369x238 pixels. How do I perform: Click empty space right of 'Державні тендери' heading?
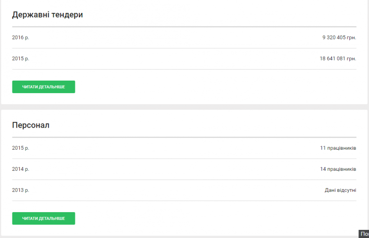[x=216, y=15]
